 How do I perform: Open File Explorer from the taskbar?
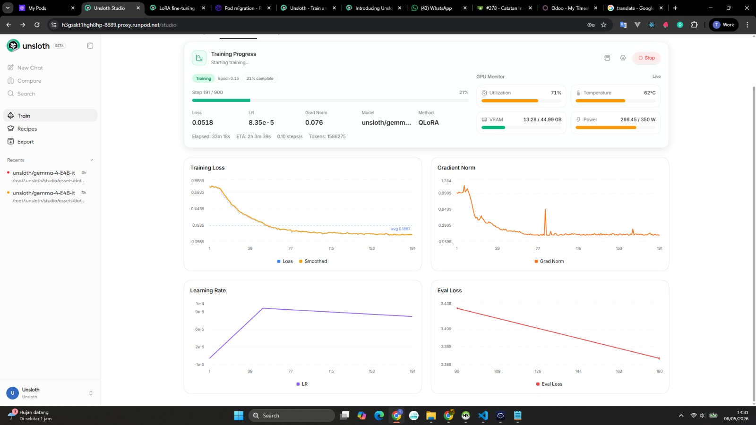coord(431,416)
